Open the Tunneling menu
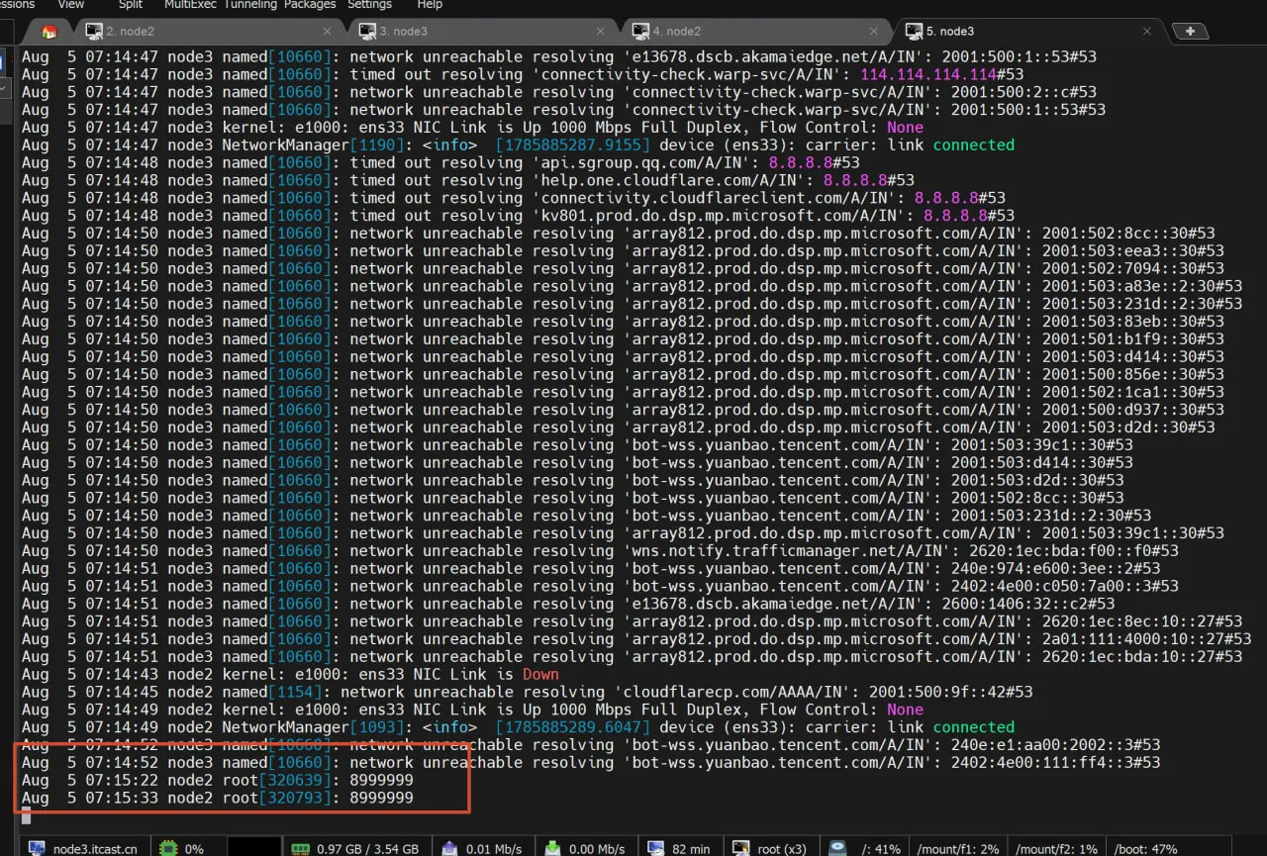The width and height of the screenshot is (1267, 856). pyautogui.click(x=250, y=5)
